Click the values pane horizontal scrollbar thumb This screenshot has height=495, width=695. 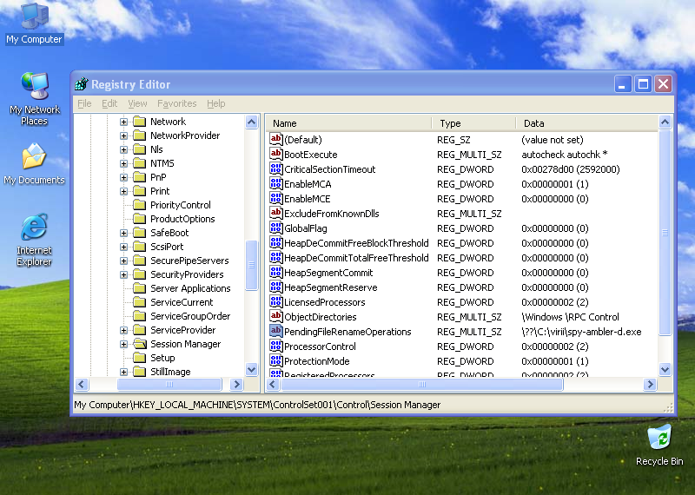422,384
